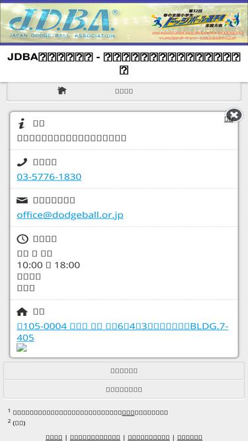
Task: Click the clock business hours icon
Action: click(22, 239)
